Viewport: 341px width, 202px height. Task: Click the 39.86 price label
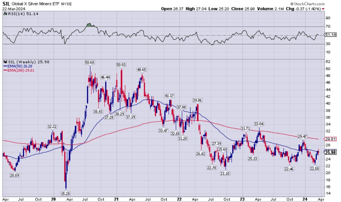(197, 100)
